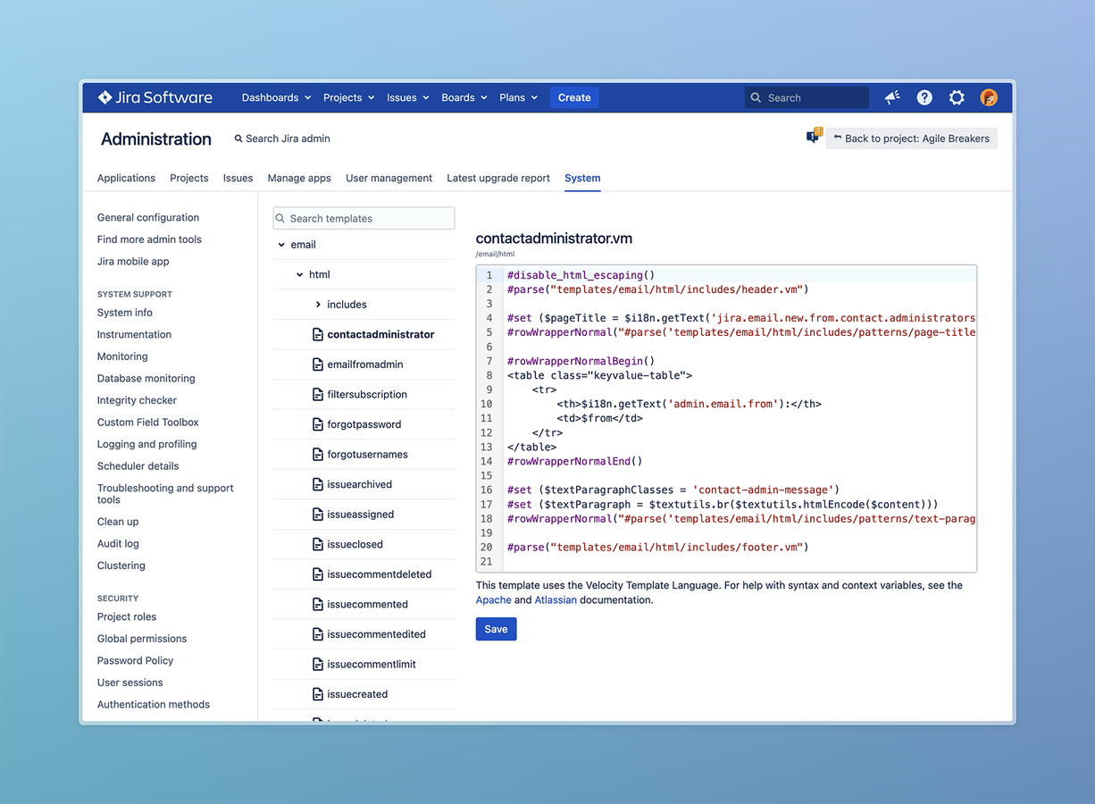This screenshot has height=804, width=1095.
Task: Open the Projects dropdown in top navigation
Action: click(349, 97)
